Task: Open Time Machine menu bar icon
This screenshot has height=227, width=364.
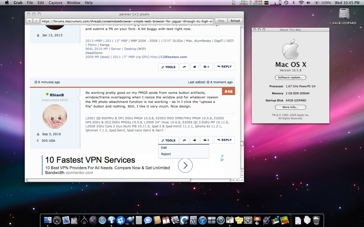Action: 286,3
